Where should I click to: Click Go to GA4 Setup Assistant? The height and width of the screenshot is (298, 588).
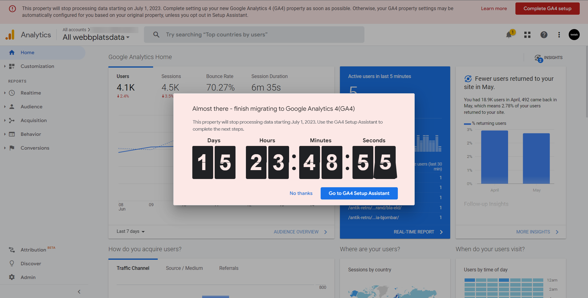coord(359,193)
